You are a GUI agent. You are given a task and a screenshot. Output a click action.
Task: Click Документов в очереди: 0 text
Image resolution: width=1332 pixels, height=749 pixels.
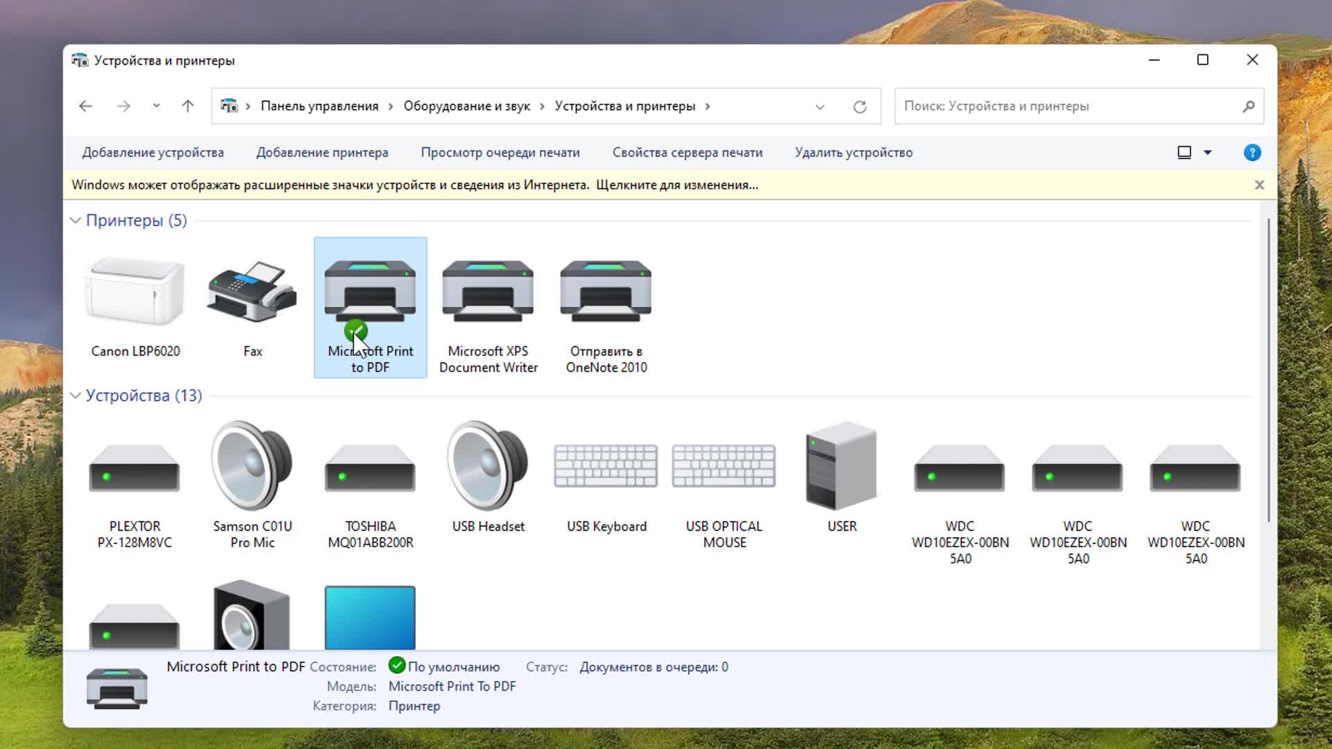(x=654, y=667)
